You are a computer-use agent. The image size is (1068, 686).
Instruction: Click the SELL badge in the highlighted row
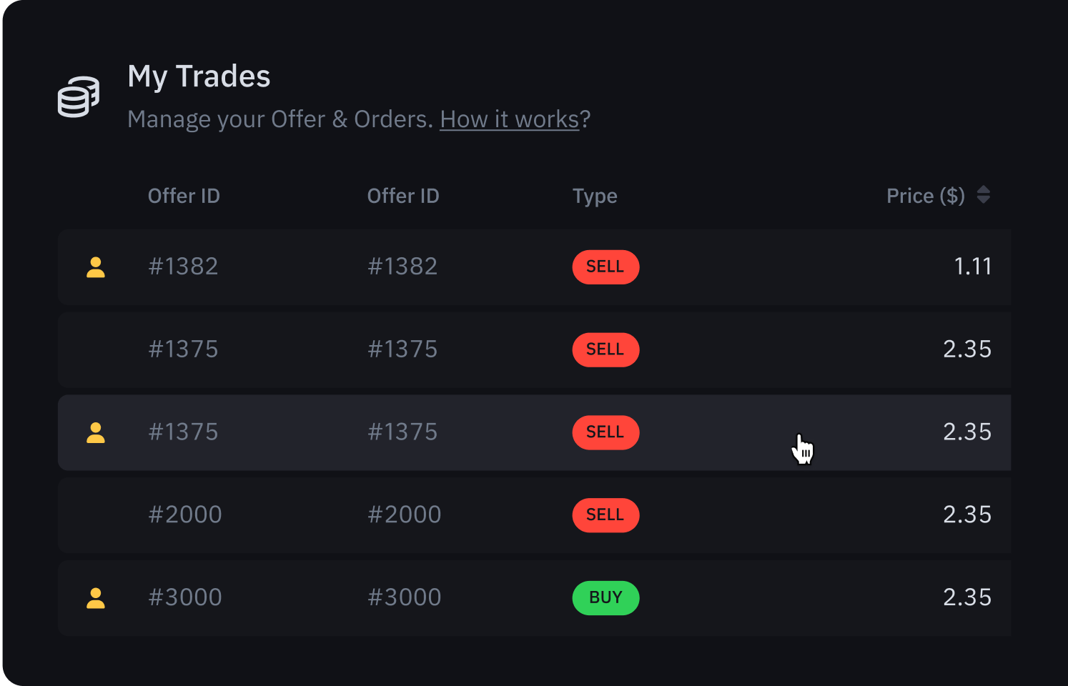[605, 433]
